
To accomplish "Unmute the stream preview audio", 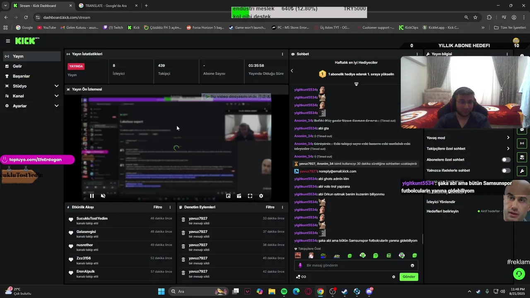I will [103, 196].
